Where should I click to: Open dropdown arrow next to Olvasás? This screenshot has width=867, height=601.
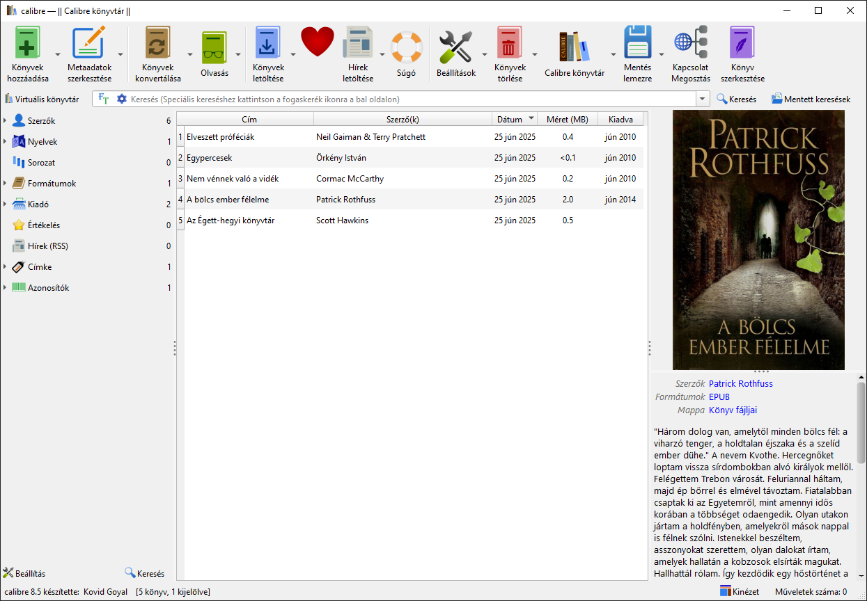pyautogui.click(x=238, y=54)
